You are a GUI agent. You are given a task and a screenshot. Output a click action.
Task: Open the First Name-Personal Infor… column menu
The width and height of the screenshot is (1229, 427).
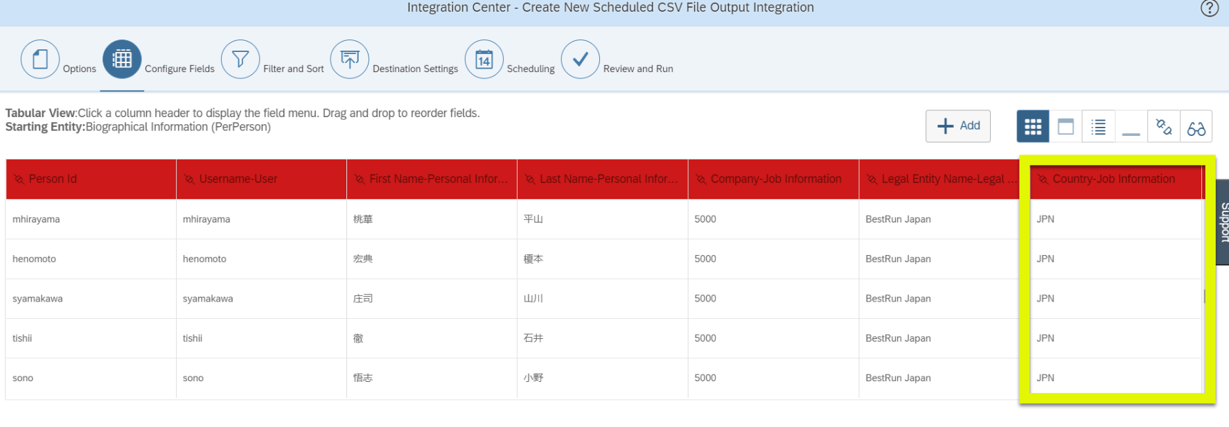[x=432, y=179]
